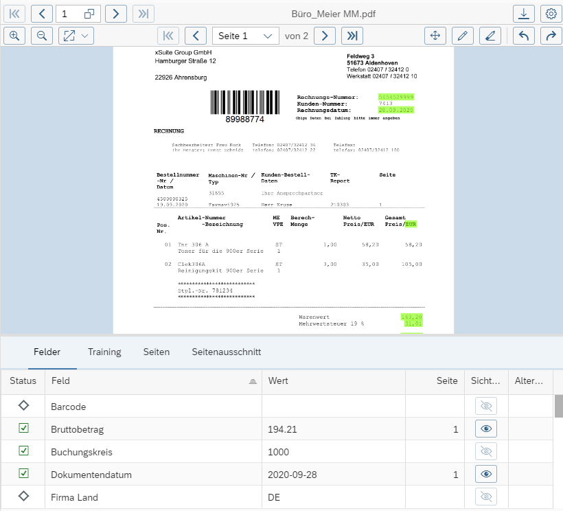This screenshot has height=511, width=563.
Task: Toggle visibility for Bruttobetrag field
Action: point(486,429)
